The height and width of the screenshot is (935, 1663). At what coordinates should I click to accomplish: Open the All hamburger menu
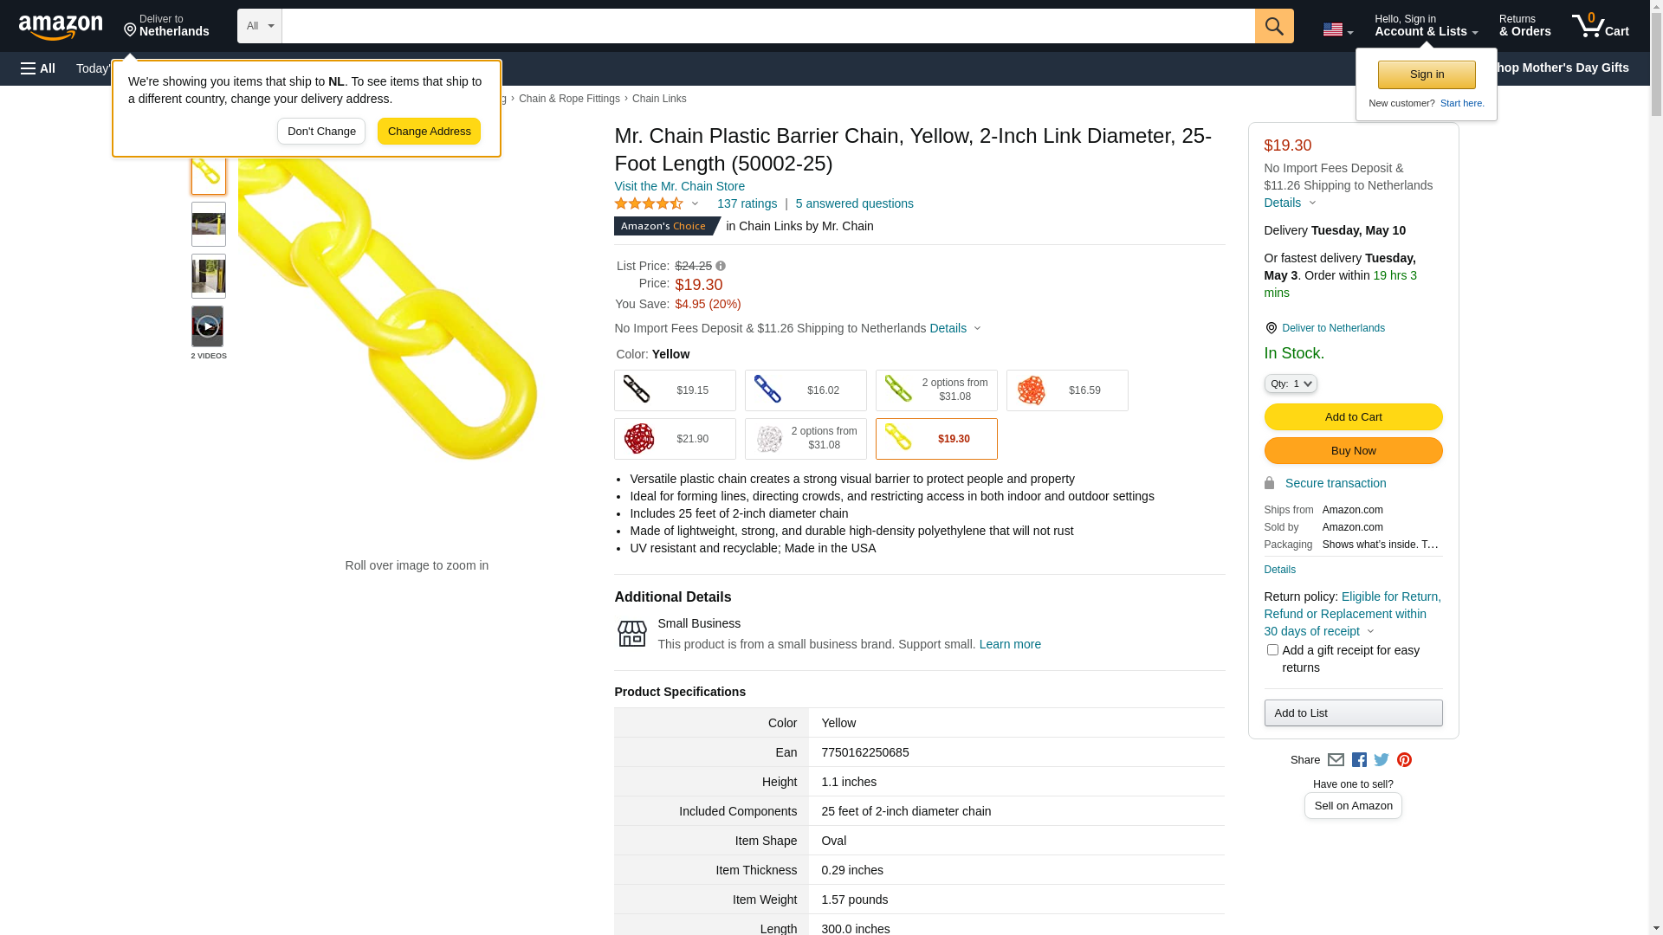click(38, 68)
